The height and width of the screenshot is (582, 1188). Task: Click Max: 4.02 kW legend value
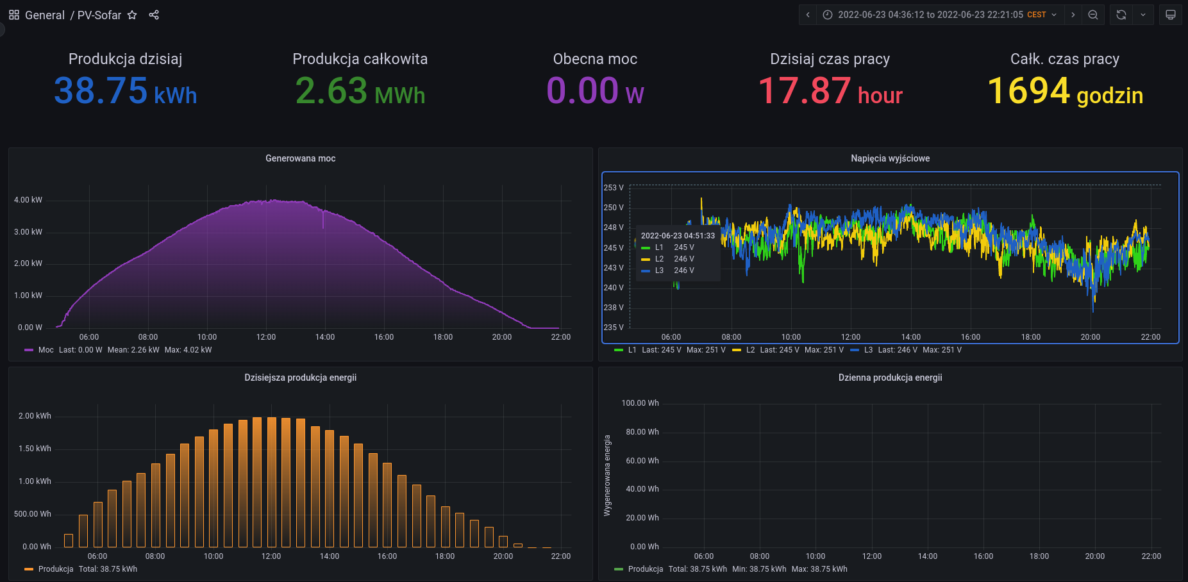coord(188,350)
